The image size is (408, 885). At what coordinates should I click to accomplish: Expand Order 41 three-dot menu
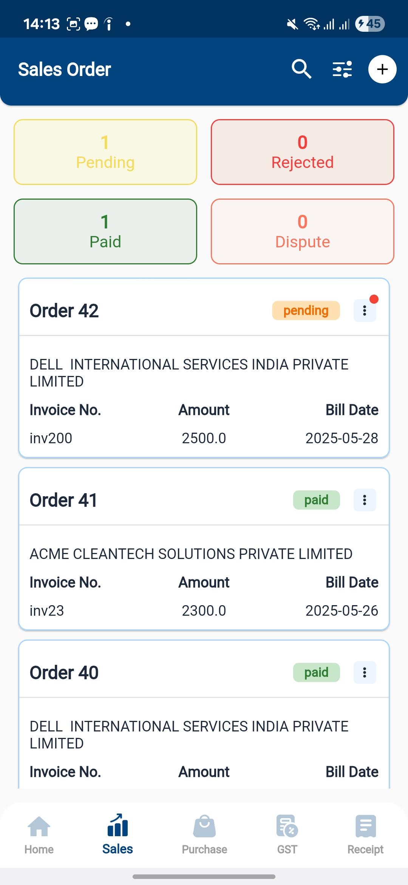tap(365, 500)
